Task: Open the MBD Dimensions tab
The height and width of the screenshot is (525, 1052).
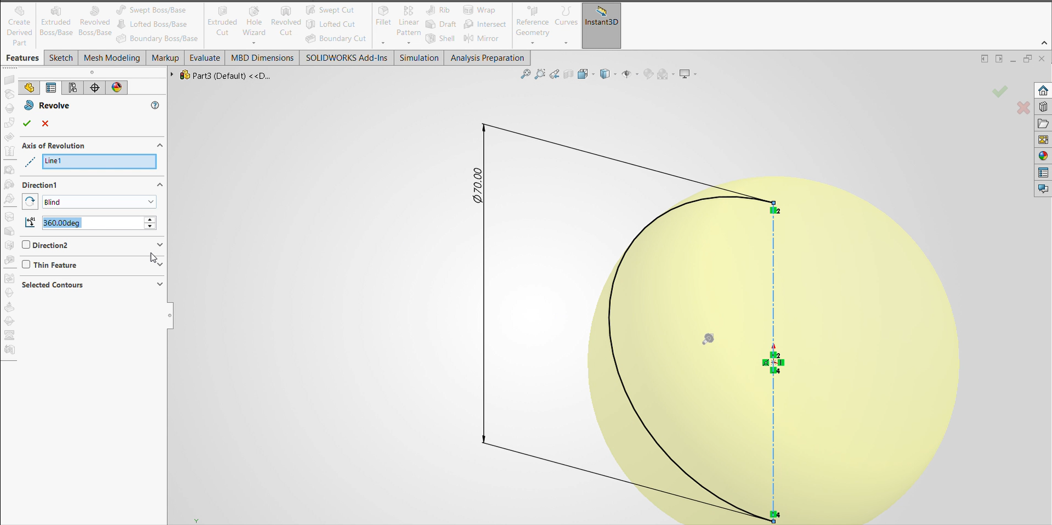Action: pos(262,58)
